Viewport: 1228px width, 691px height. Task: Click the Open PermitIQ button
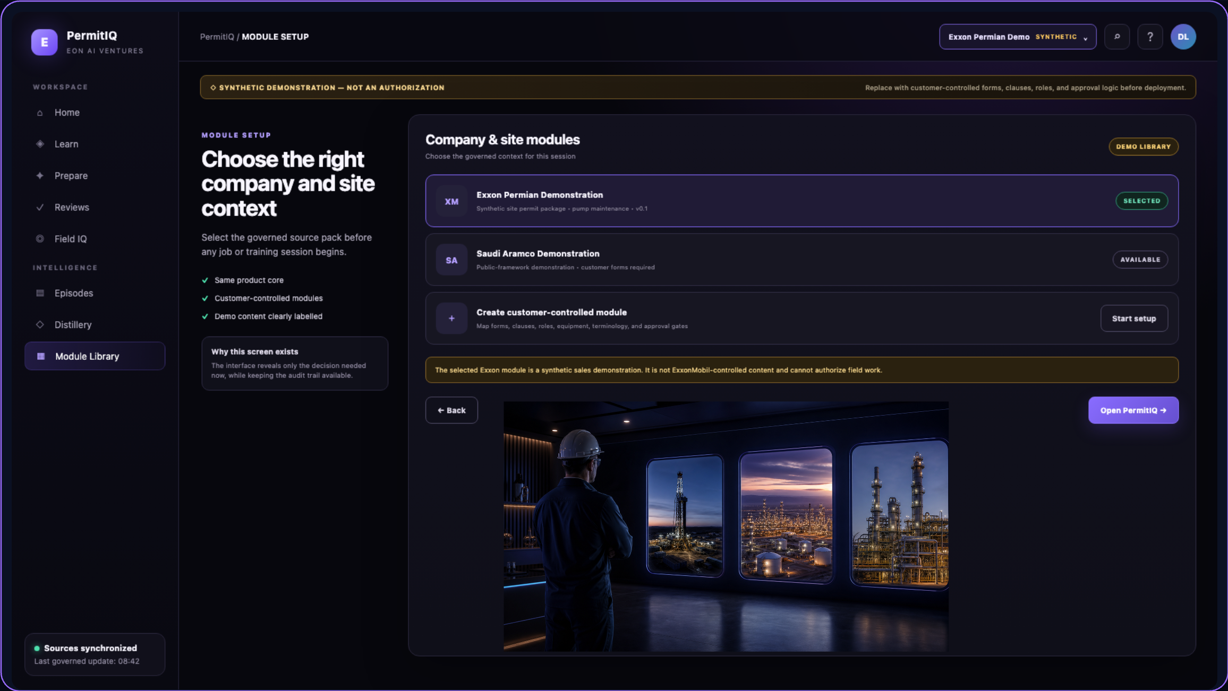coord(1133,410)
